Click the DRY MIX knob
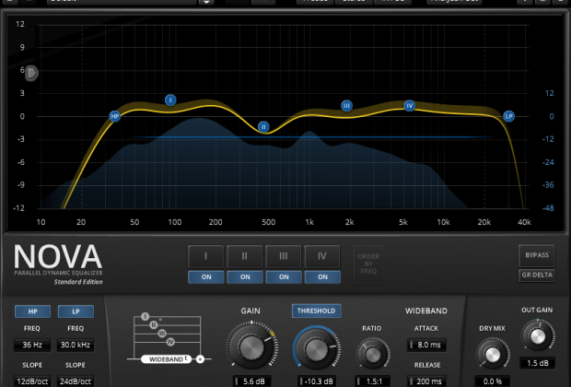571x387 pixels. point(493,355)
